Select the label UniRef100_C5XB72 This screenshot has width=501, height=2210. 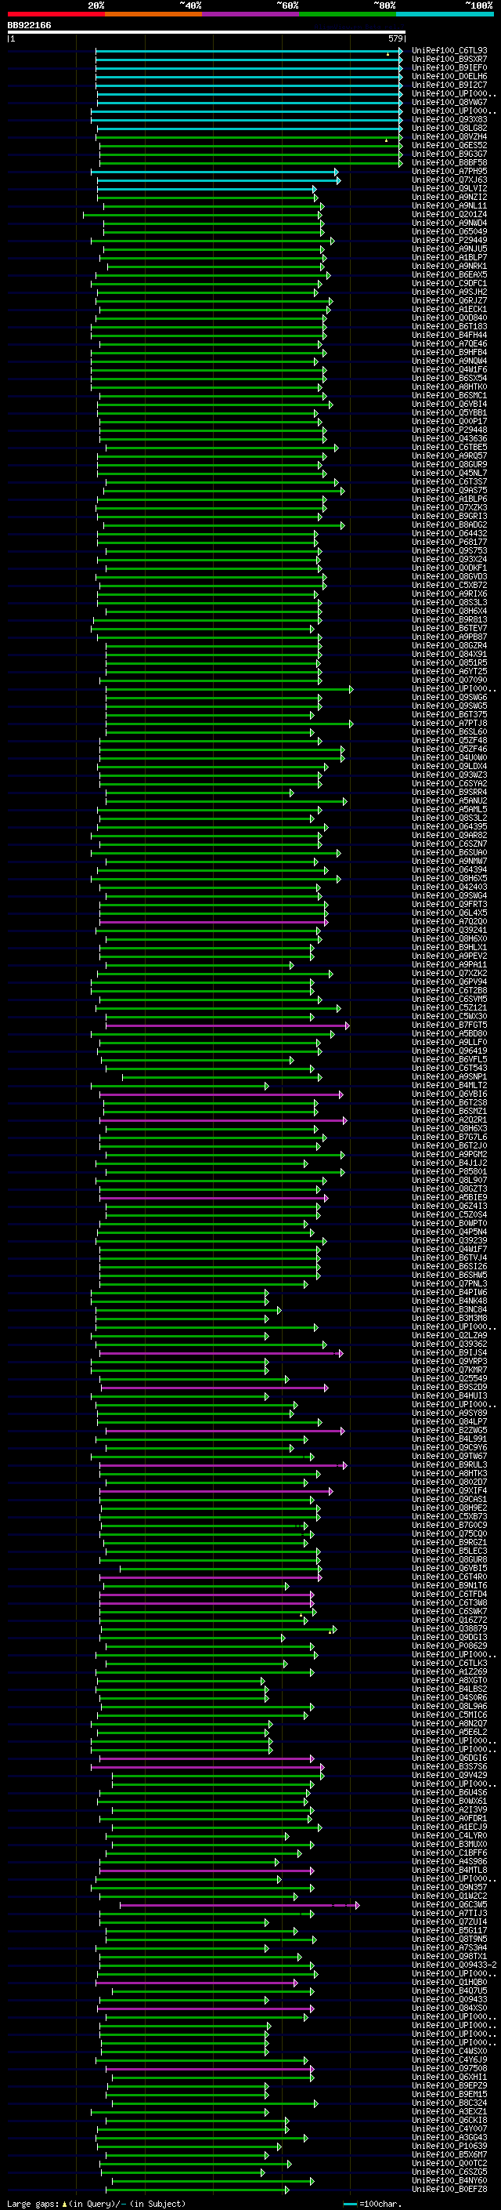pos(449,585)
